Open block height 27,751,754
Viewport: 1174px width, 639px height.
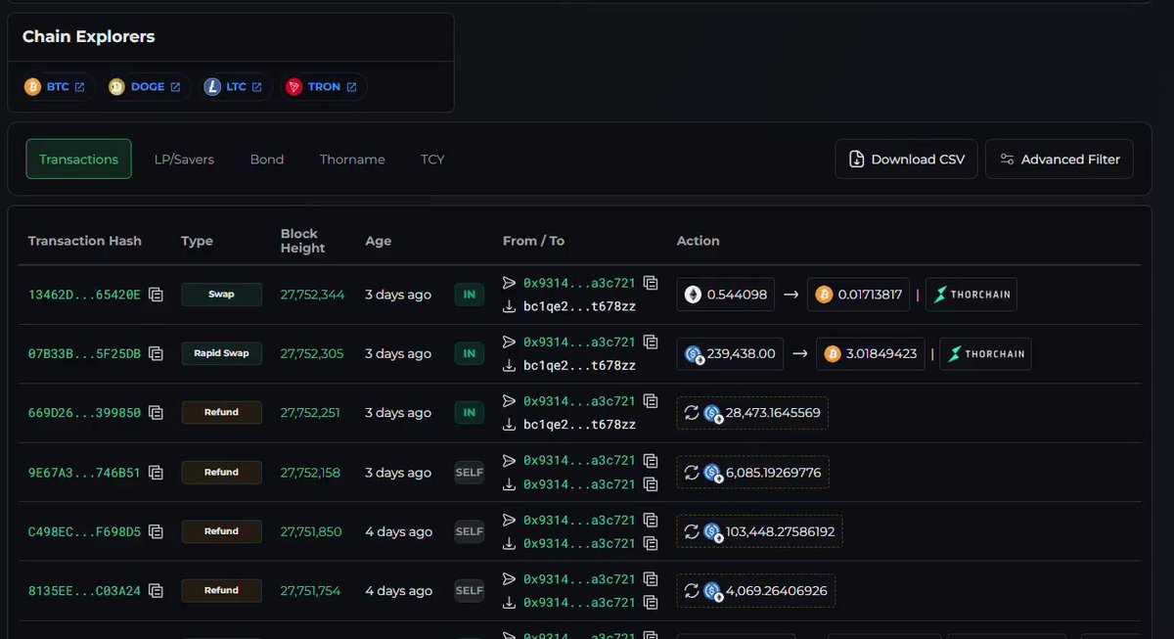point(310,591)
